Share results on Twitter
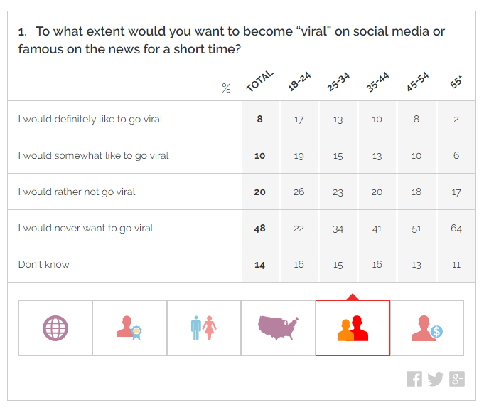This screenshot has width=484, height=408. pyautogui.click(x=436, y=379)
